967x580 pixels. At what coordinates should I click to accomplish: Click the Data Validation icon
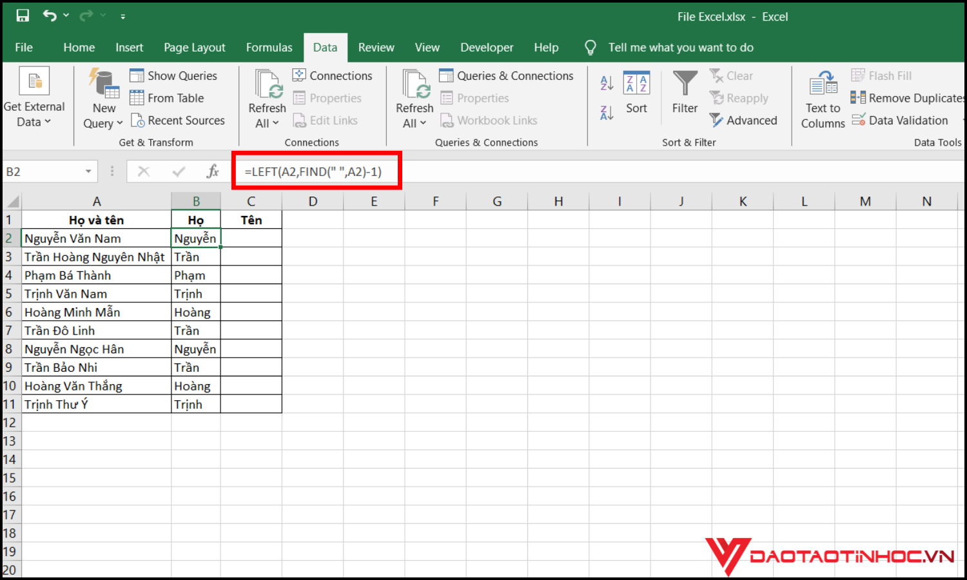[858, 120]
